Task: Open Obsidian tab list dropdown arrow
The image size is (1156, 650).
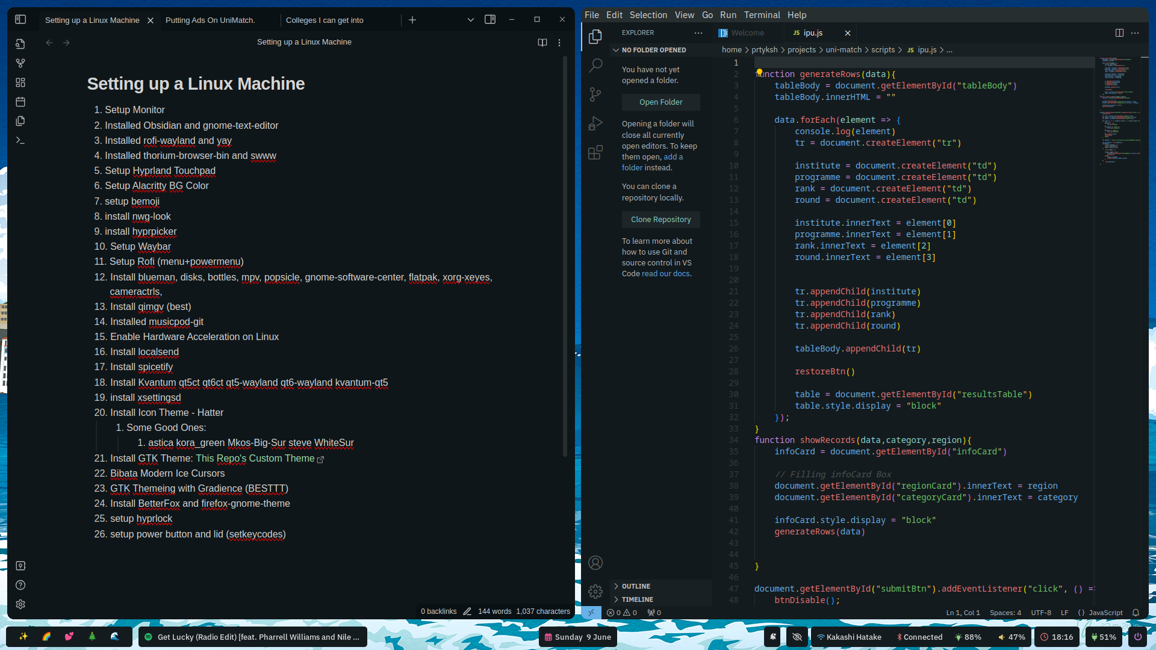Action: (470, 20)
